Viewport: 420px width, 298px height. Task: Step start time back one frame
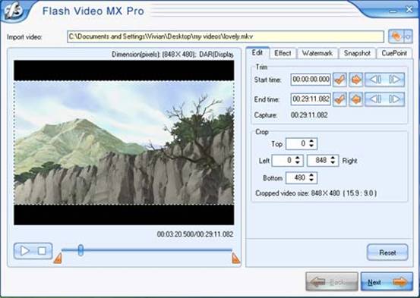coord(375,80)
